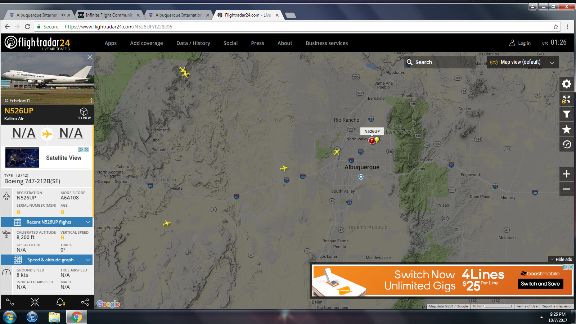
Task: Open 3D VIEW for N526UP
Action: (x=84, y=113)
